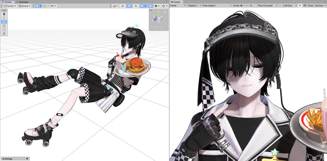Select the Rotate tool
The height and width of the screenshot is (161, 327).
point(4,22)
